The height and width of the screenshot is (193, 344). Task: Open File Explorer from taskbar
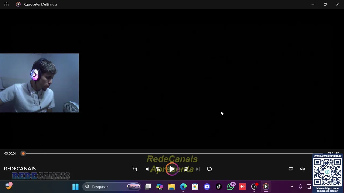(x=171, y=187)
